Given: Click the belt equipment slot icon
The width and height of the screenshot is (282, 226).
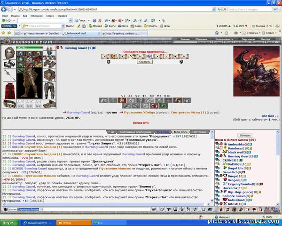Looking at the screenshot, I should (x=9, y=104).
